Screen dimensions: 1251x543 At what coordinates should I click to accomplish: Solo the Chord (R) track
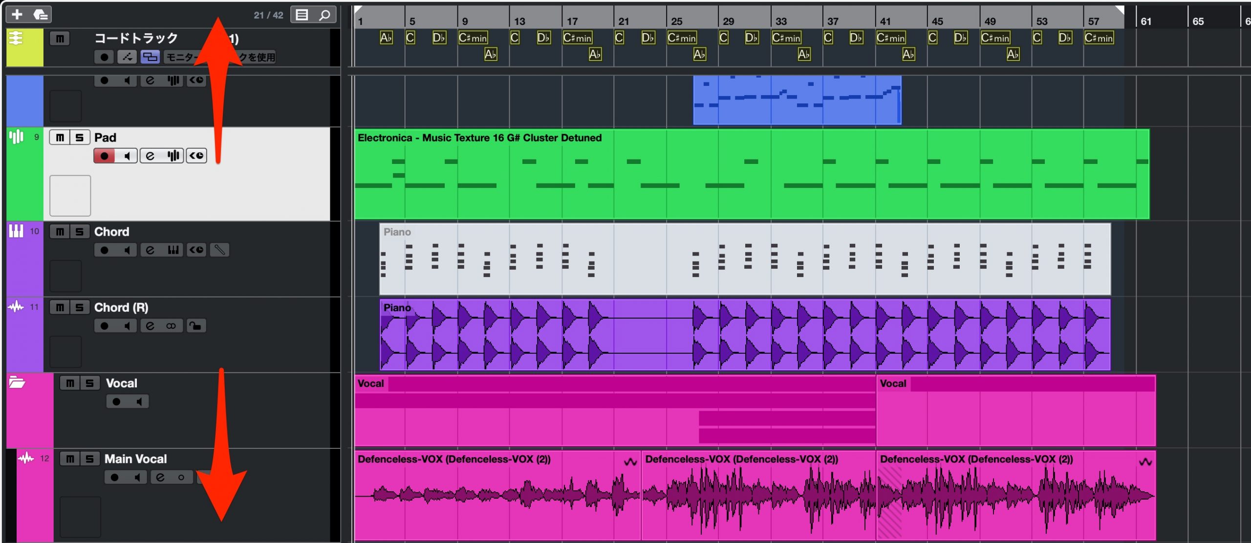pyautogui.click(x=80, y=307)
